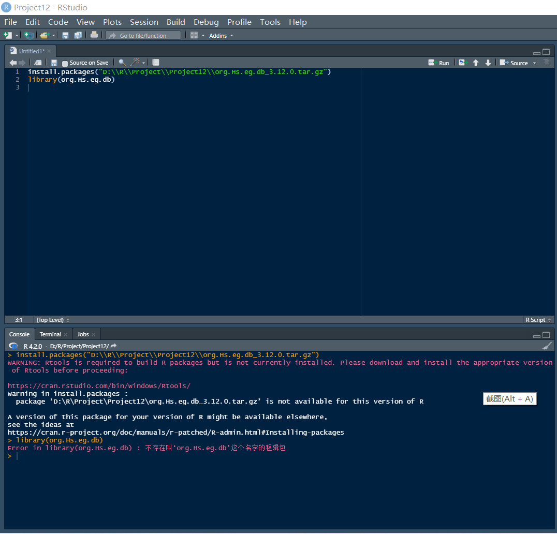Click the Run button
557x534 pixels.
(439, 63)
